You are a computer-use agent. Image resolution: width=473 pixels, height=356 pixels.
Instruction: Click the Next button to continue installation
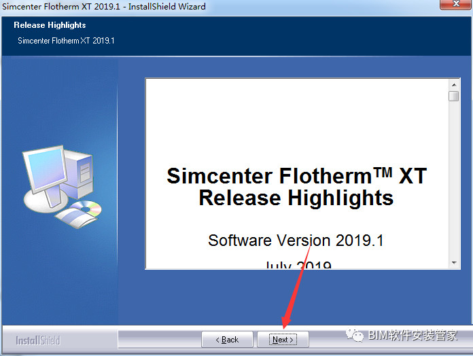(283, 340)
